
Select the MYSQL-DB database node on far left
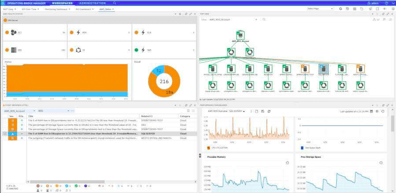[213, 69]
